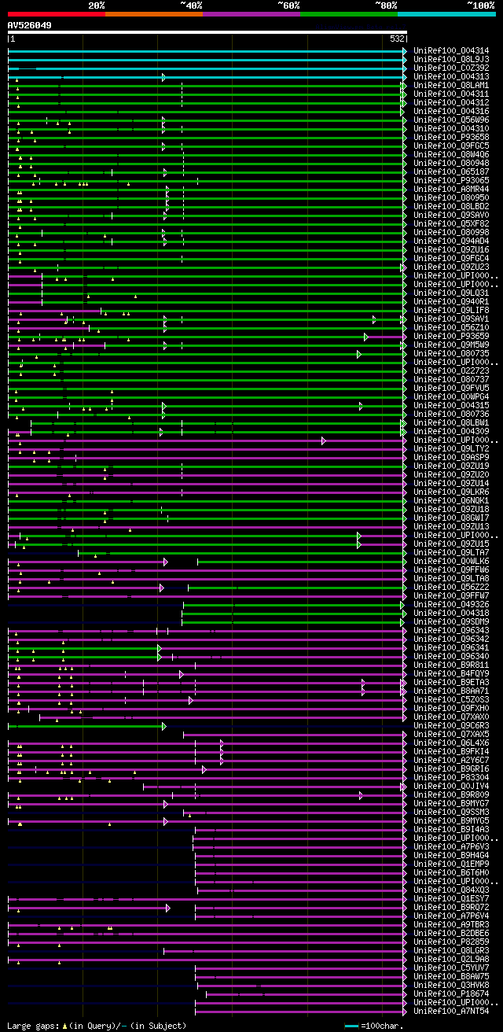This screenshot has width=503, height=1032.
Task: Click label UniRef100_Q0WLK6
Action: [451, 562]
